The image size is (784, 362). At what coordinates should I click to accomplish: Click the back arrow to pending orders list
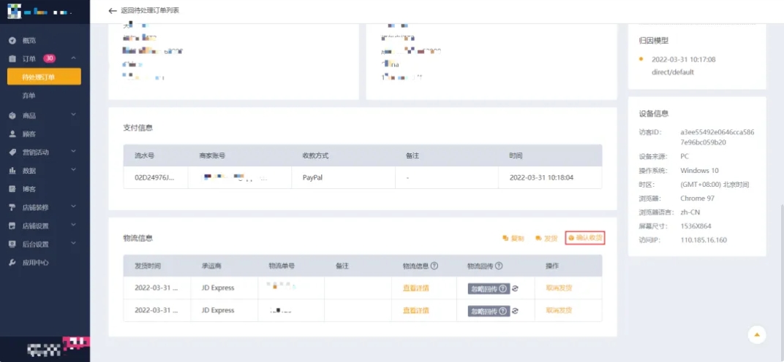pos(112,11)
